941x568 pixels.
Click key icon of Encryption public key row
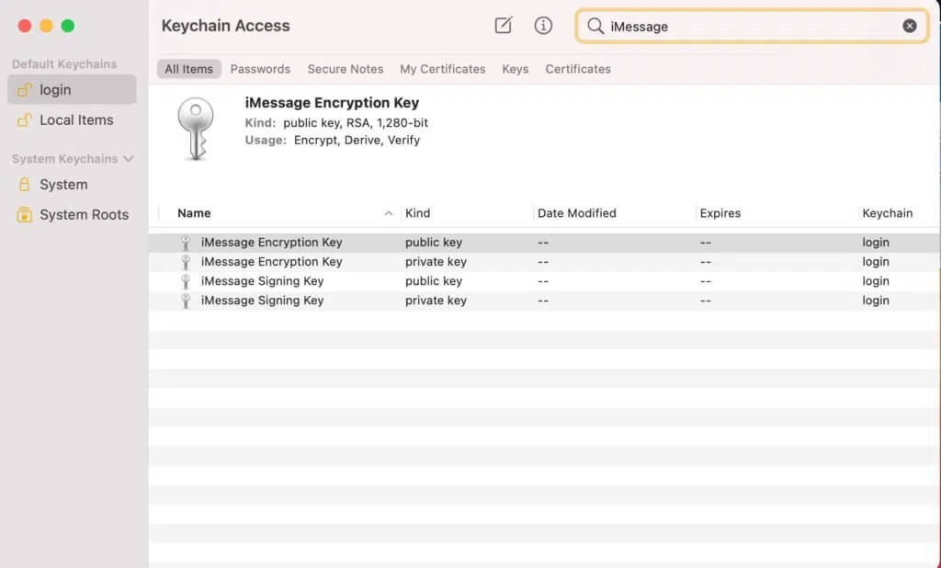tap(186, 243)
